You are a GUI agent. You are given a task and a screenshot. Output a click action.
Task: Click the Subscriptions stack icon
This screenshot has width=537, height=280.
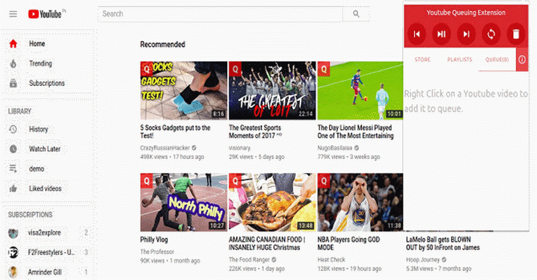[x=13, y=83]
